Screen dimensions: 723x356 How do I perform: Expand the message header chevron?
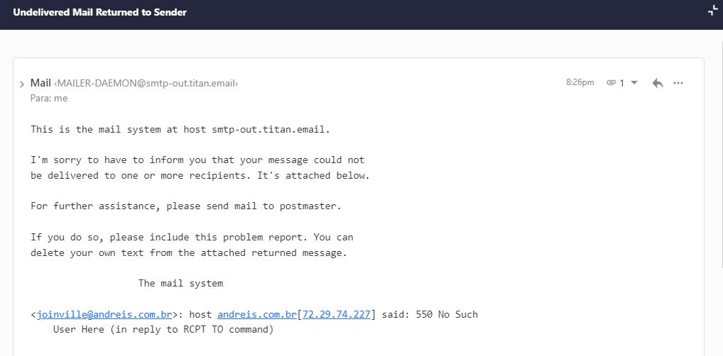22,84
